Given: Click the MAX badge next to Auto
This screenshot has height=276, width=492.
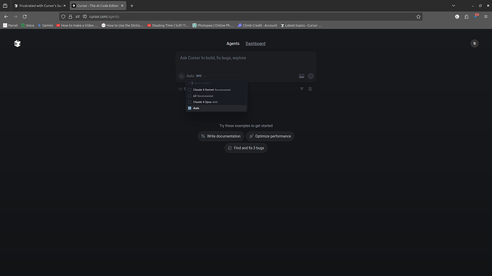Looking at the screenshot, I should point(199,76).
